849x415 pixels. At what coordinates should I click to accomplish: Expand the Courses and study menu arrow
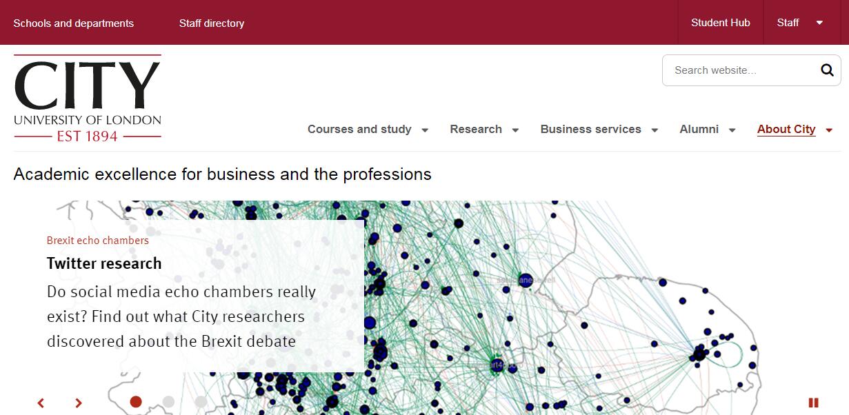click(x=425, y=130)
